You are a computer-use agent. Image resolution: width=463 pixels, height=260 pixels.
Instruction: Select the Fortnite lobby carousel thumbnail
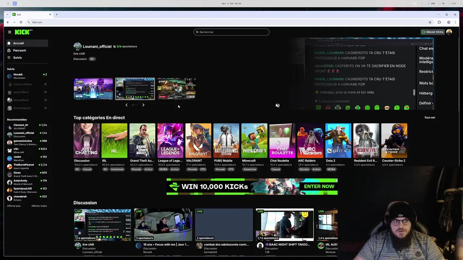(93, 88)
